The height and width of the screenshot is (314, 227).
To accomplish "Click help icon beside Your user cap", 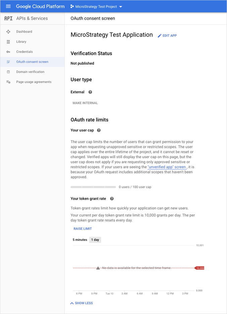I will pos(99,130).
